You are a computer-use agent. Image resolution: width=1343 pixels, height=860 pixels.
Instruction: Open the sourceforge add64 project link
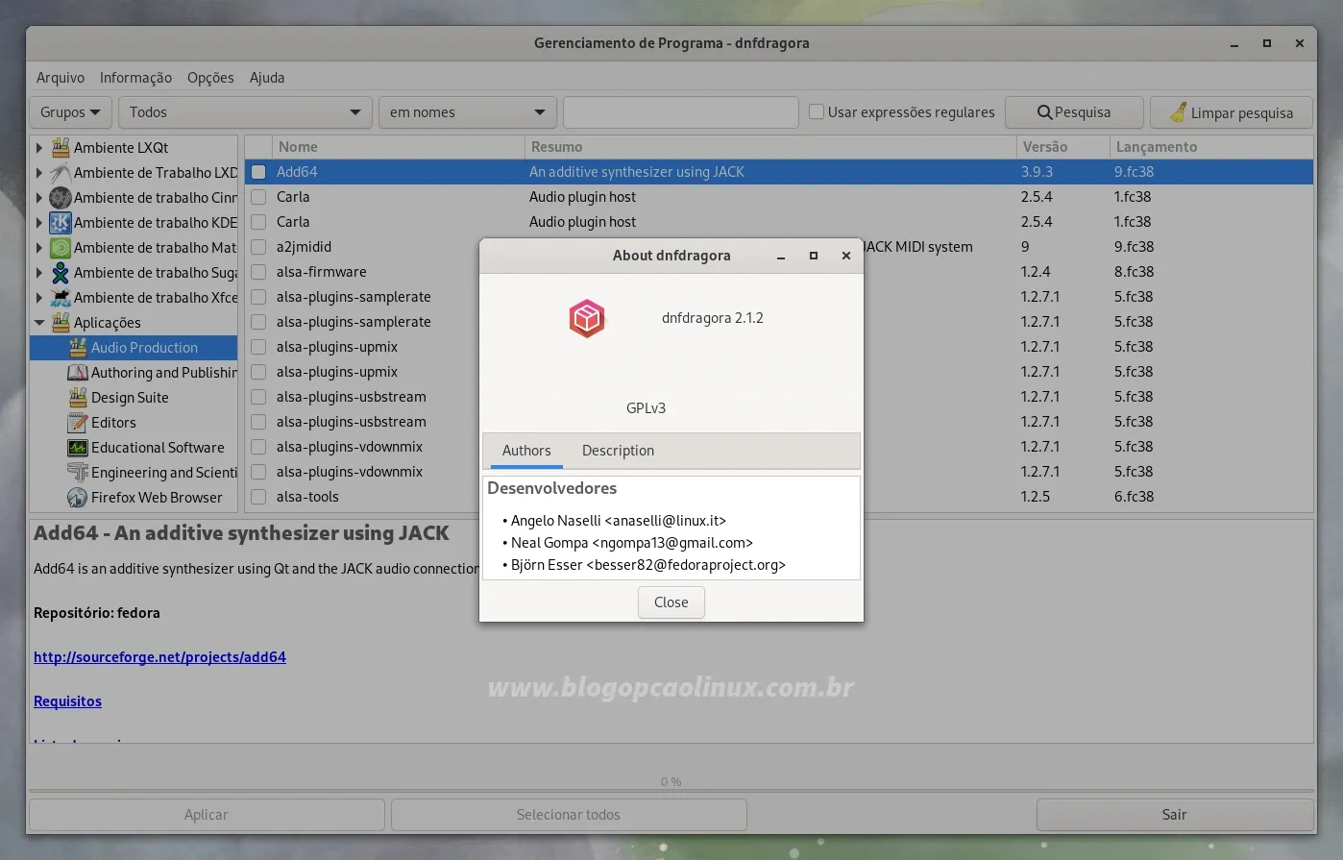(159, 657)
